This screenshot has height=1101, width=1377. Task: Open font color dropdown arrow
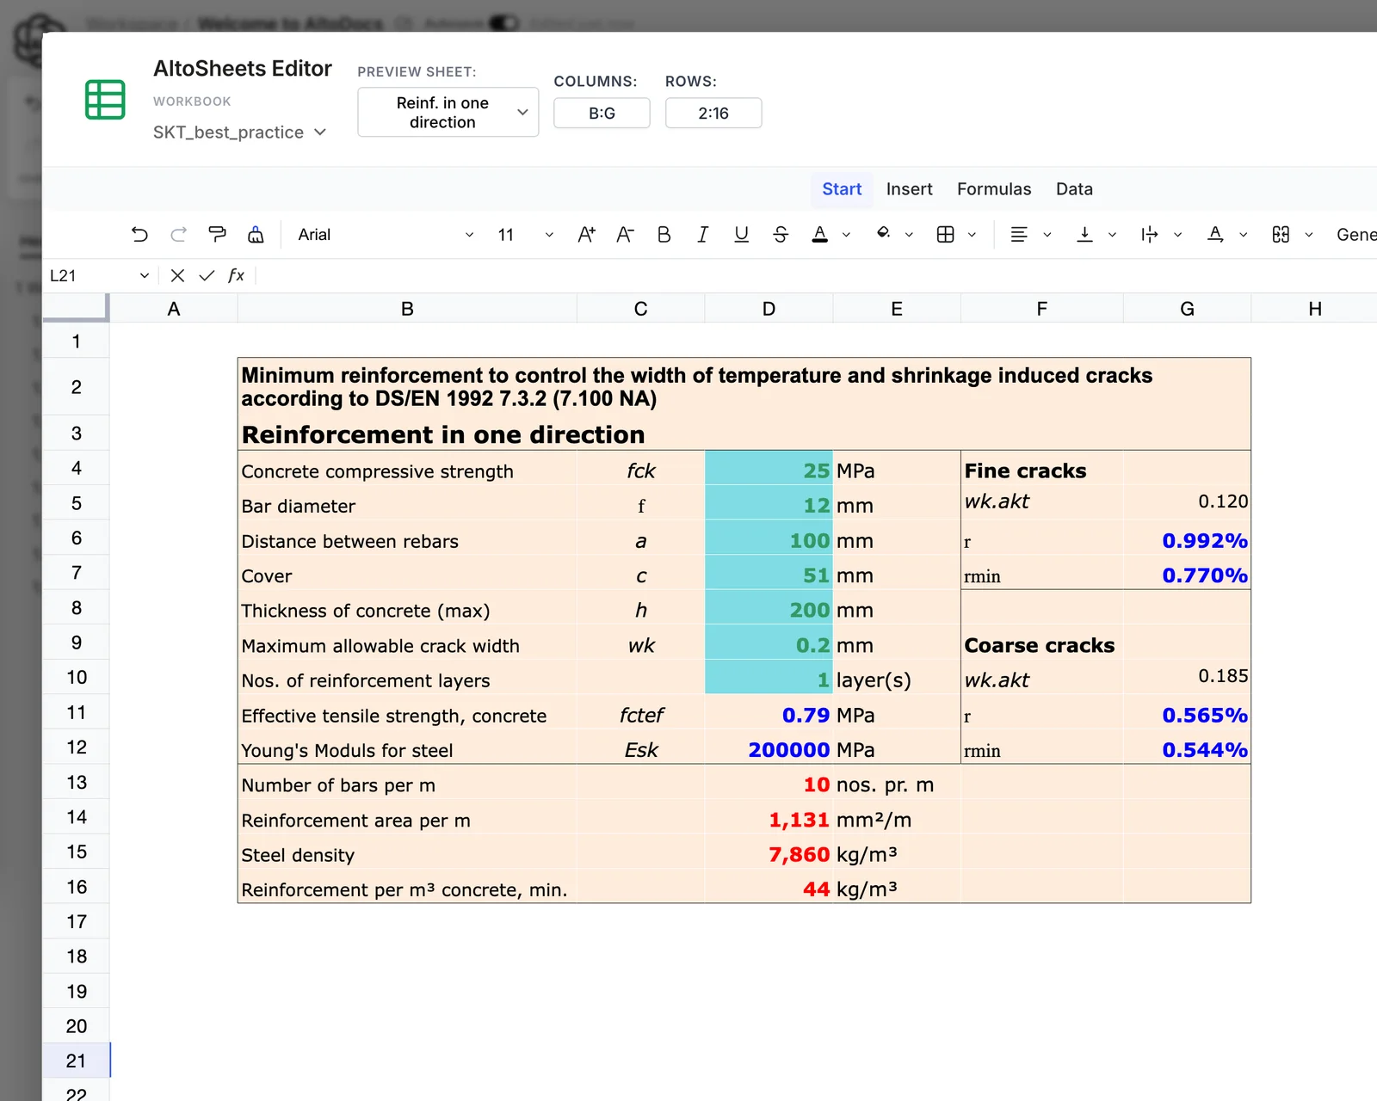tap(846, 235)
